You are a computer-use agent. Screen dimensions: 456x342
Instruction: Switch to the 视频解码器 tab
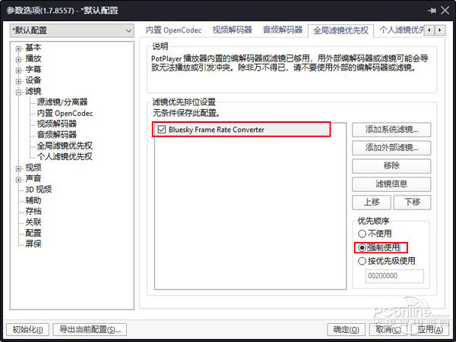[x=210, y=30]
